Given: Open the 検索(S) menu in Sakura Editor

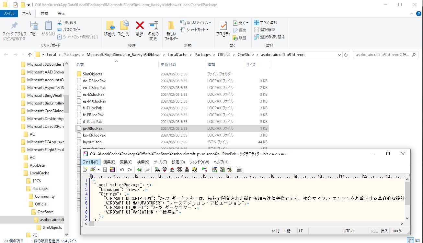Looking at the screenshot, I should [x=143, y=162].
